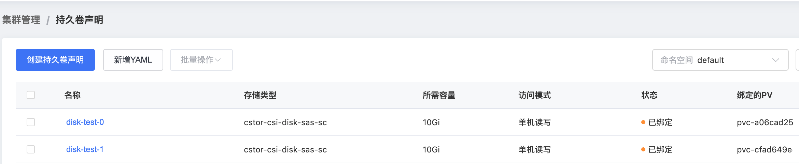The width and height of the screenshot is (799, 164).
Task: Click the 访问模式 column header
Action: coord(534,95)
